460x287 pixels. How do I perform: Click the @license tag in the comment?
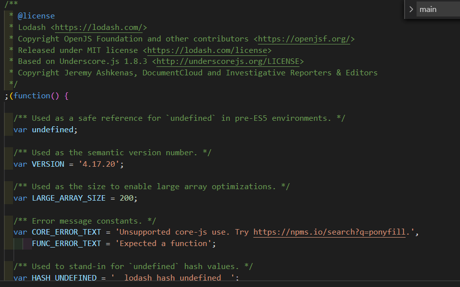[36, 16]
